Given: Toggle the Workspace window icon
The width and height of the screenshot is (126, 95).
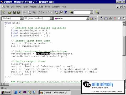Looking at the screenshot, I should (x=56, y=12).
